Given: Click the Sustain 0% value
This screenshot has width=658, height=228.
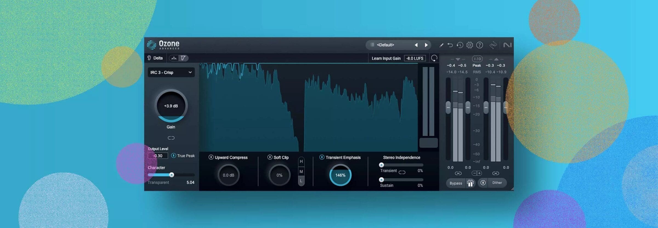Looking at the screenshot, I should coord(420,186).
